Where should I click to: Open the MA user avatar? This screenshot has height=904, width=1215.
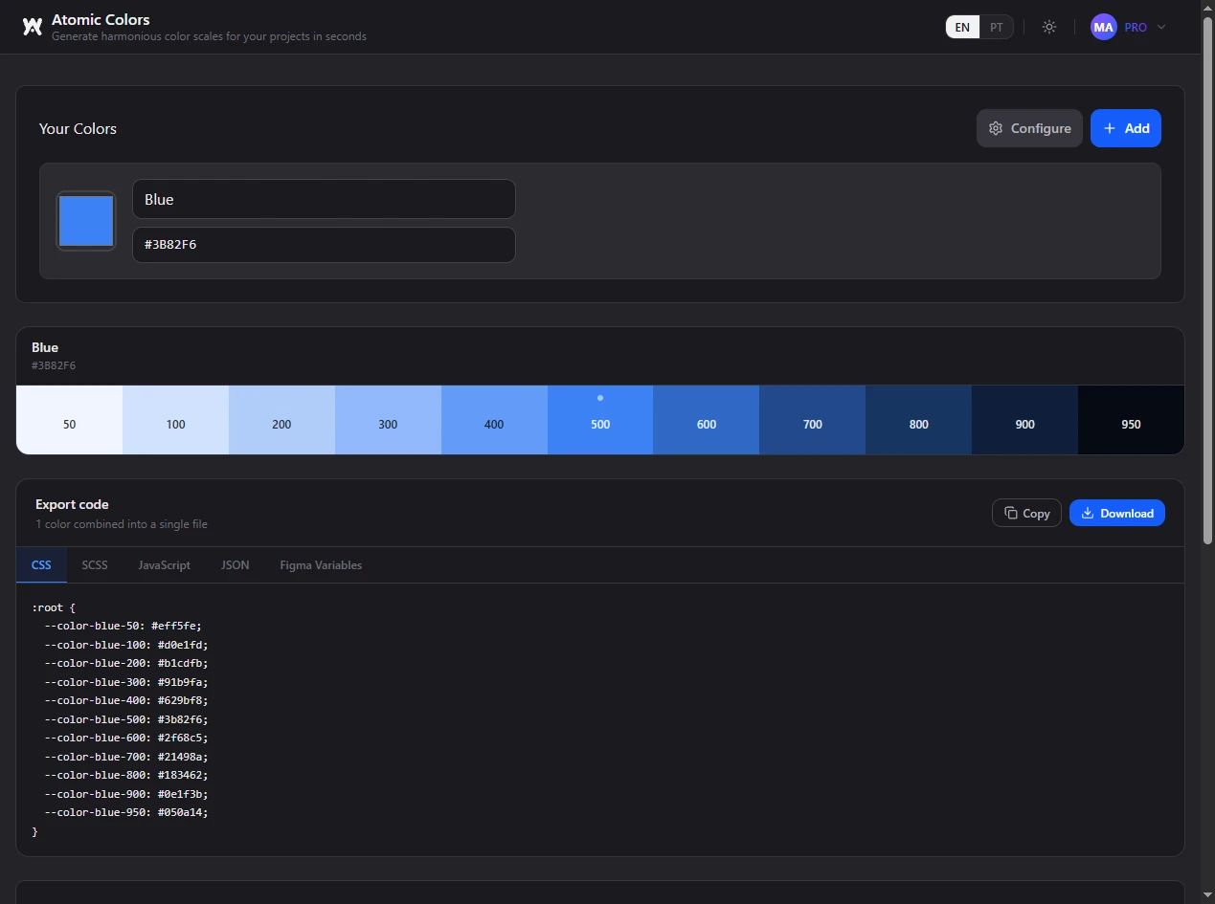point(1104,27)
